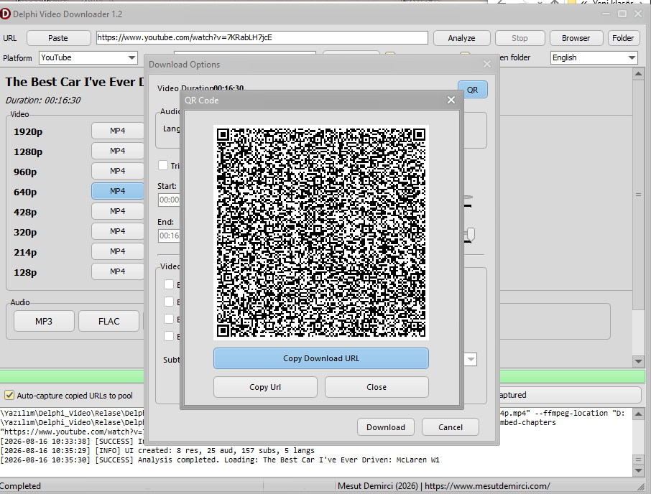Minimize the Delphi Video Downloader window
Image resolution: width=651 pixels, height=494 pixels.
pyautogui.click(x=606, y=14)
